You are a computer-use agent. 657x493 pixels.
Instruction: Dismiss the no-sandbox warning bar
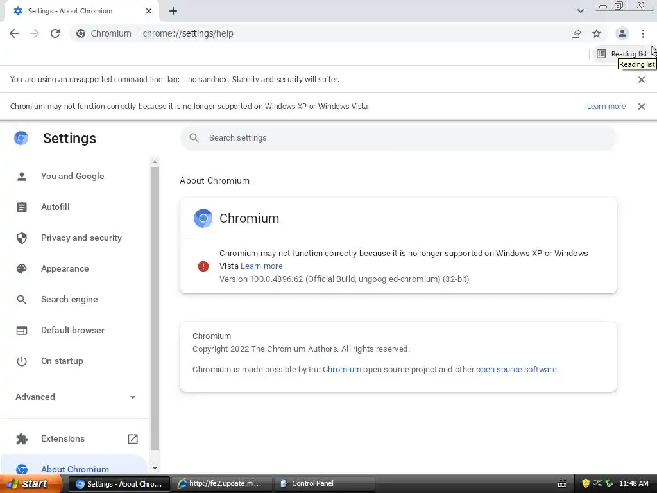click(642, 80)
